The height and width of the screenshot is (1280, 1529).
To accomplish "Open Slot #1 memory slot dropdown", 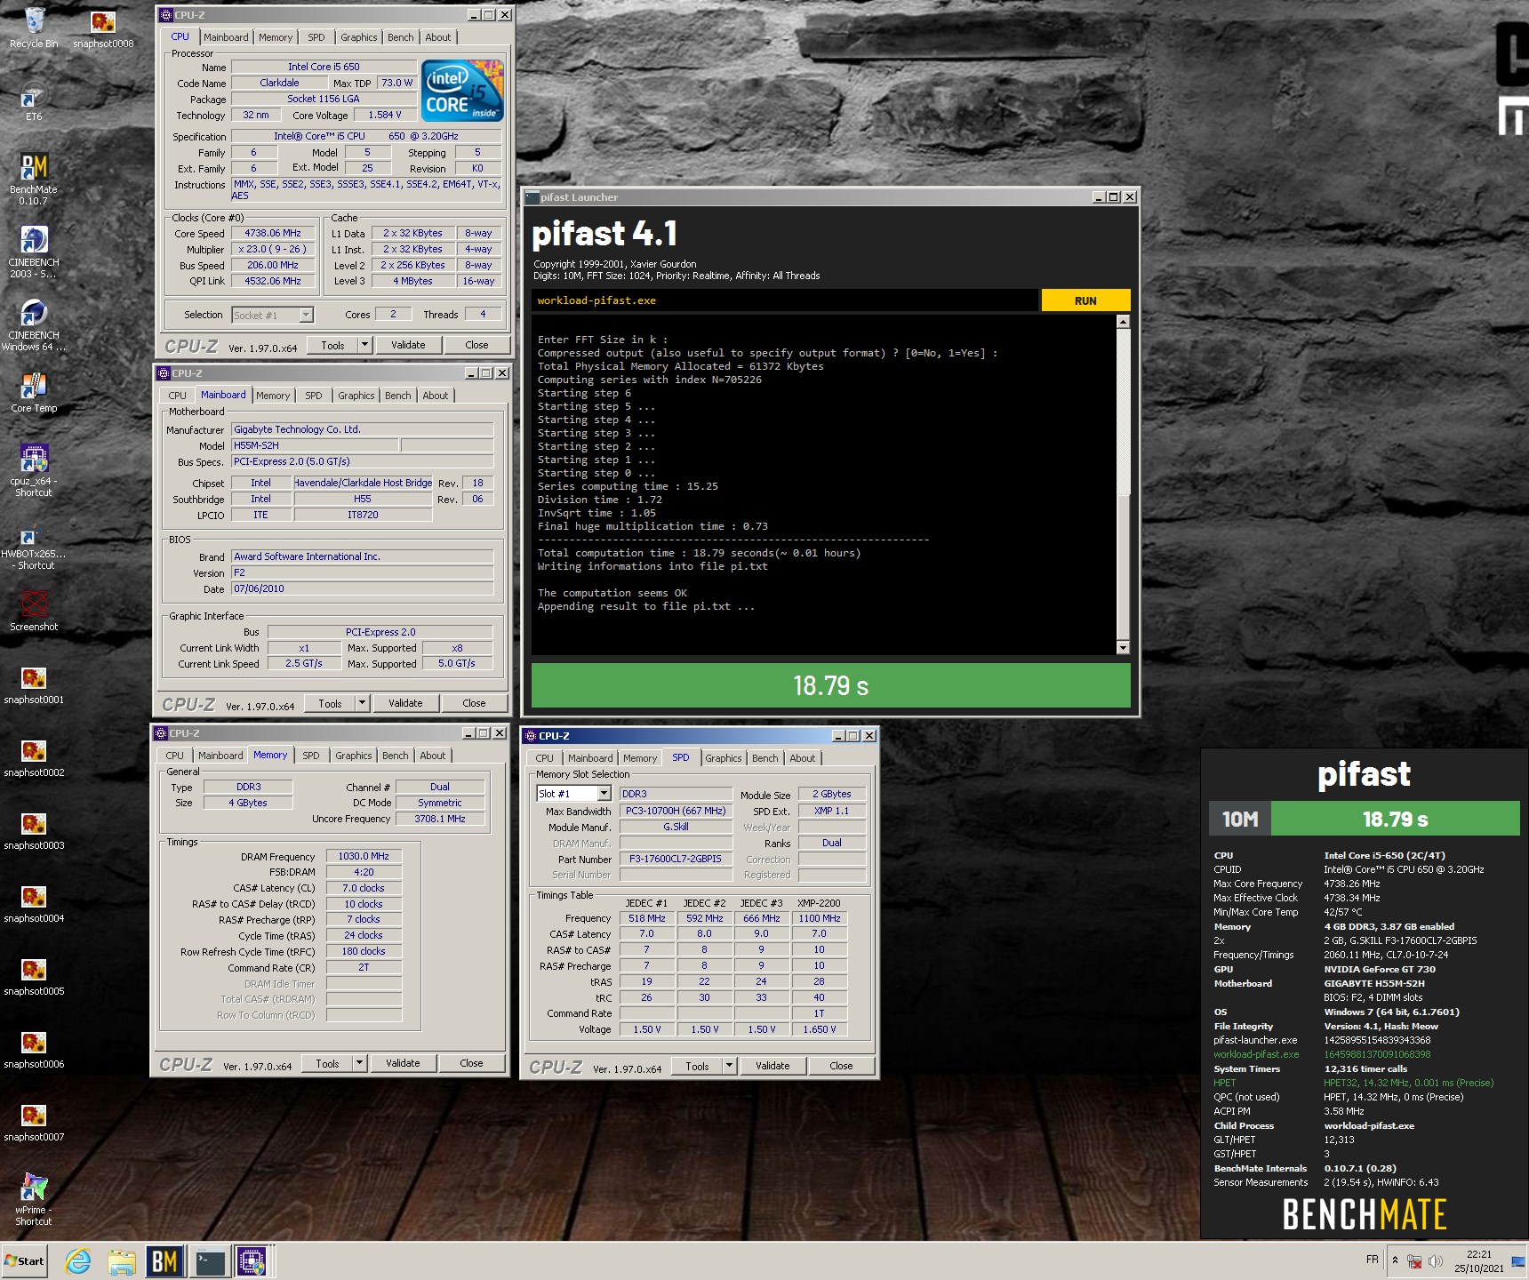I will 604,794.
